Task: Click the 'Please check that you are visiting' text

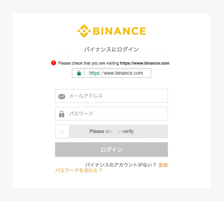Action: [x=89, y=63]
